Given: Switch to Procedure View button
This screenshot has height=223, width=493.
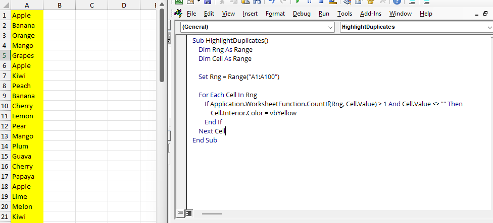Looking at the screenshot, I should tap(180, 213).
